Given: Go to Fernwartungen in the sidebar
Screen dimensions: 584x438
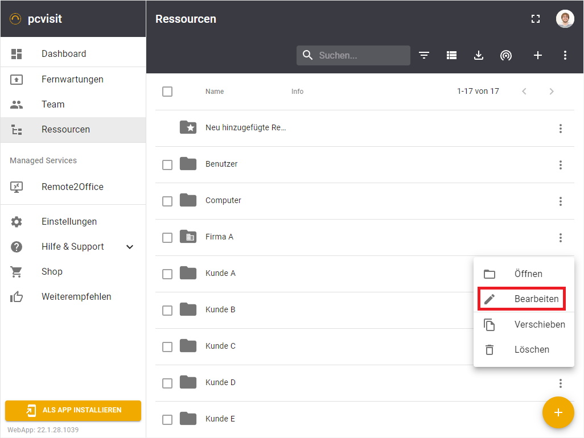Looking at the screenshot, I should tap(72, 79).
